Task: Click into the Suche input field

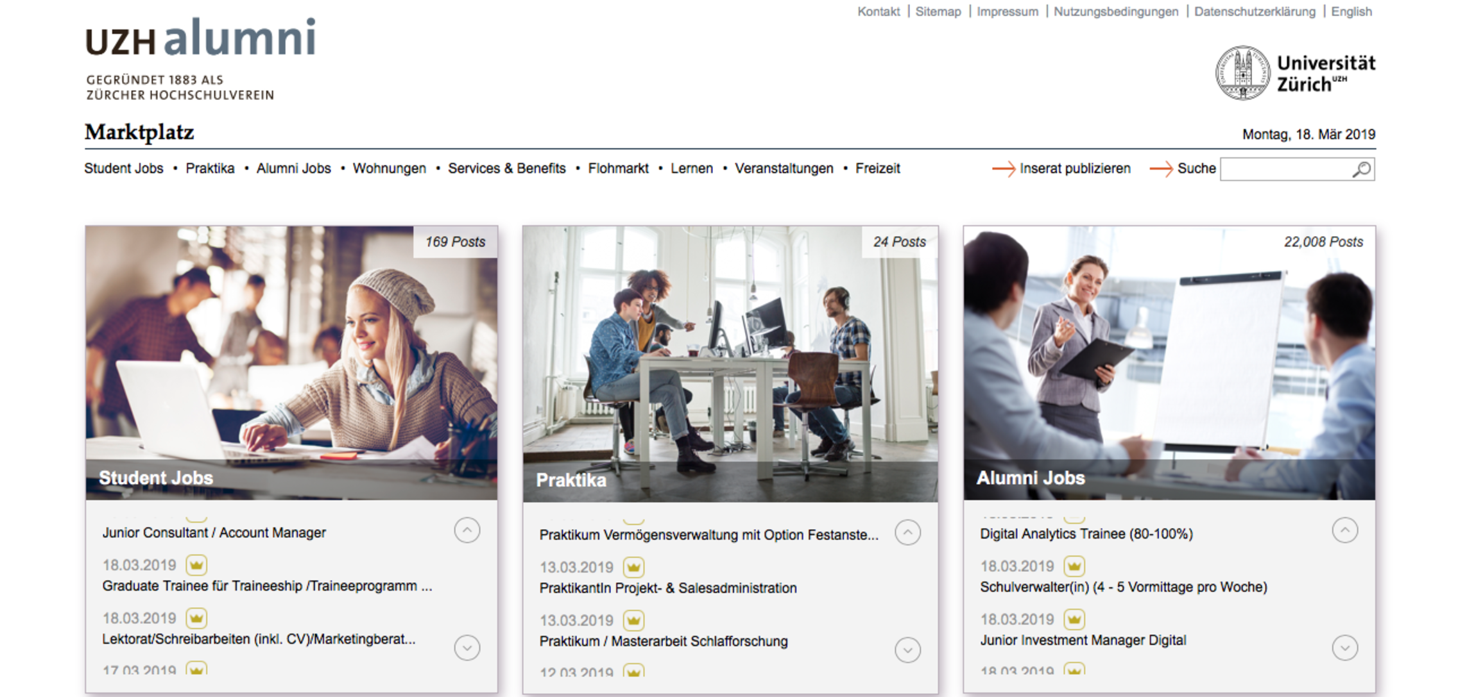Action: tap(1283, 169)
